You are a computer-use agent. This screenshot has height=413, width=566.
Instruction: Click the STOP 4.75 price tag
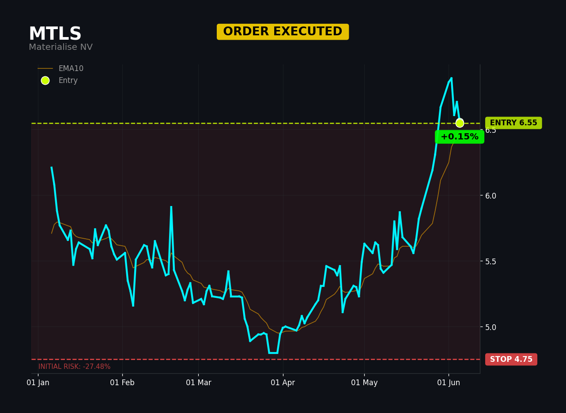pos(511,360)
